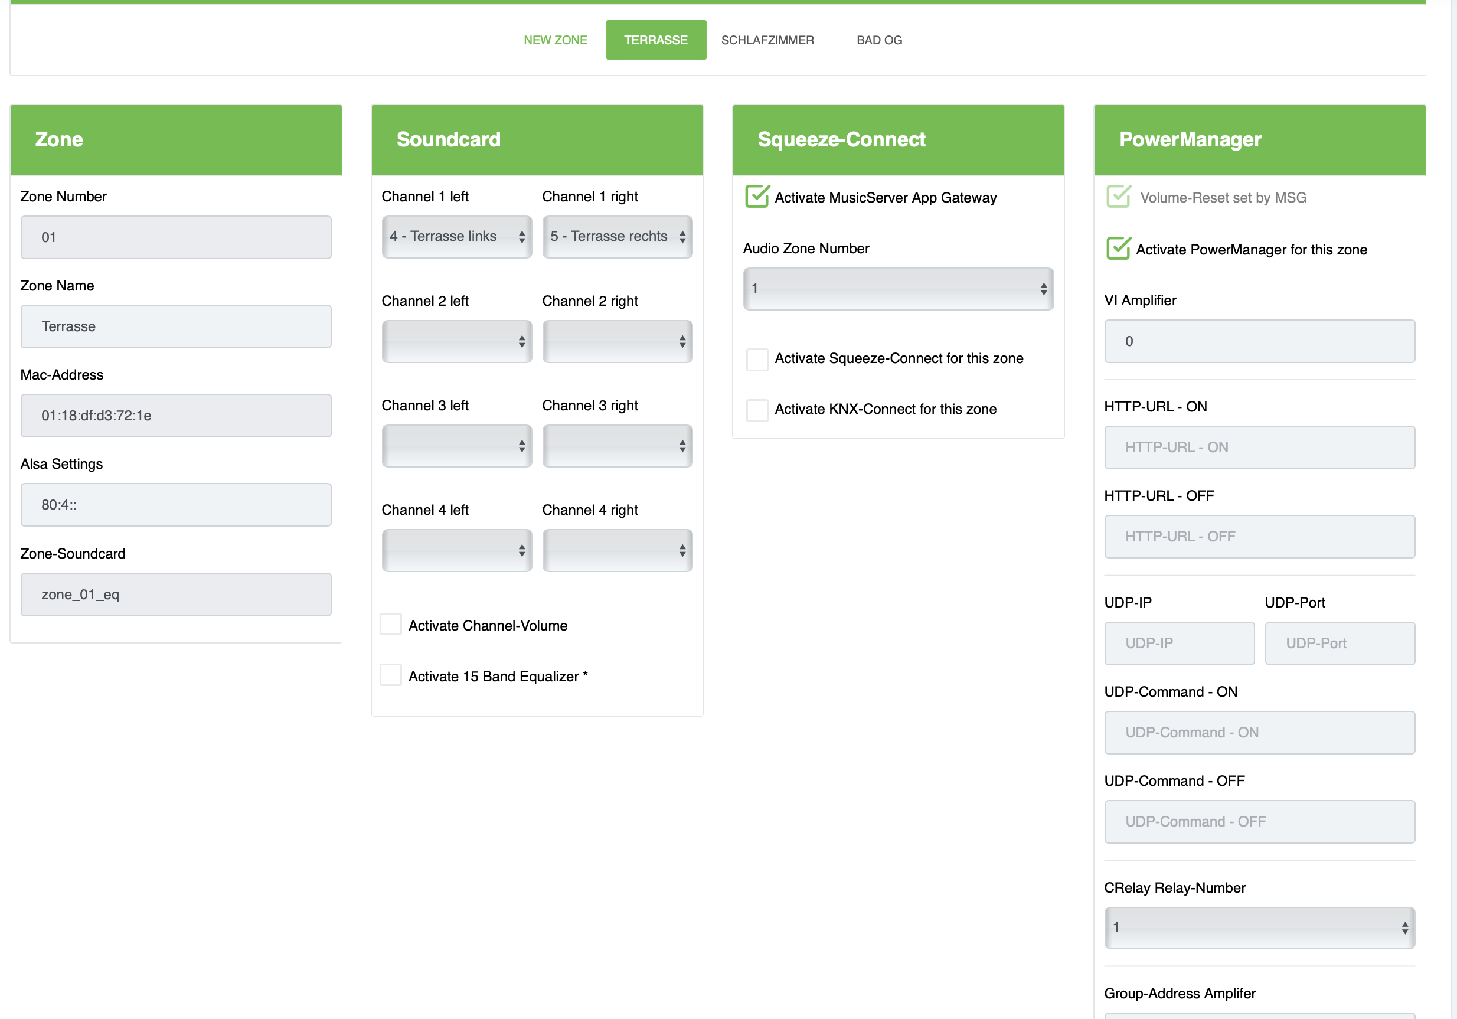Screen dimensions: 1457x1019
Task: Toggle Volume-Reset set by MSG checkbox
Action: pyautogui.click(x=1118, y=197)
